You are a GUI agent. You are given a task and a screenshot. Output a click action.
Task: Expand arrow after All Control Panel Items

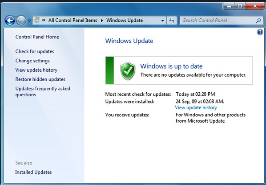coord(102,21)
